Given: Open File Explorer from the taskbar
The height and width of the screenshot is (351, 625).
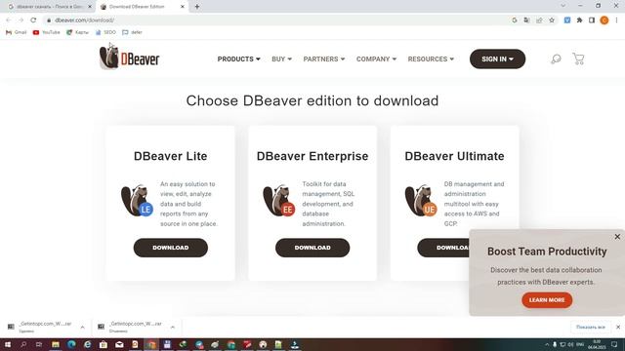Looking at the screenshot, I should [56, 344].
